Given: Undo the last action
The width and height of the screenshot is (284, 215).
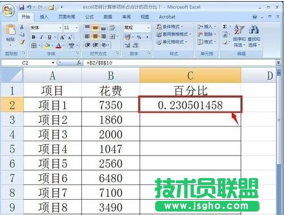Looking at the screenshot, I should [x=30, y=7].
